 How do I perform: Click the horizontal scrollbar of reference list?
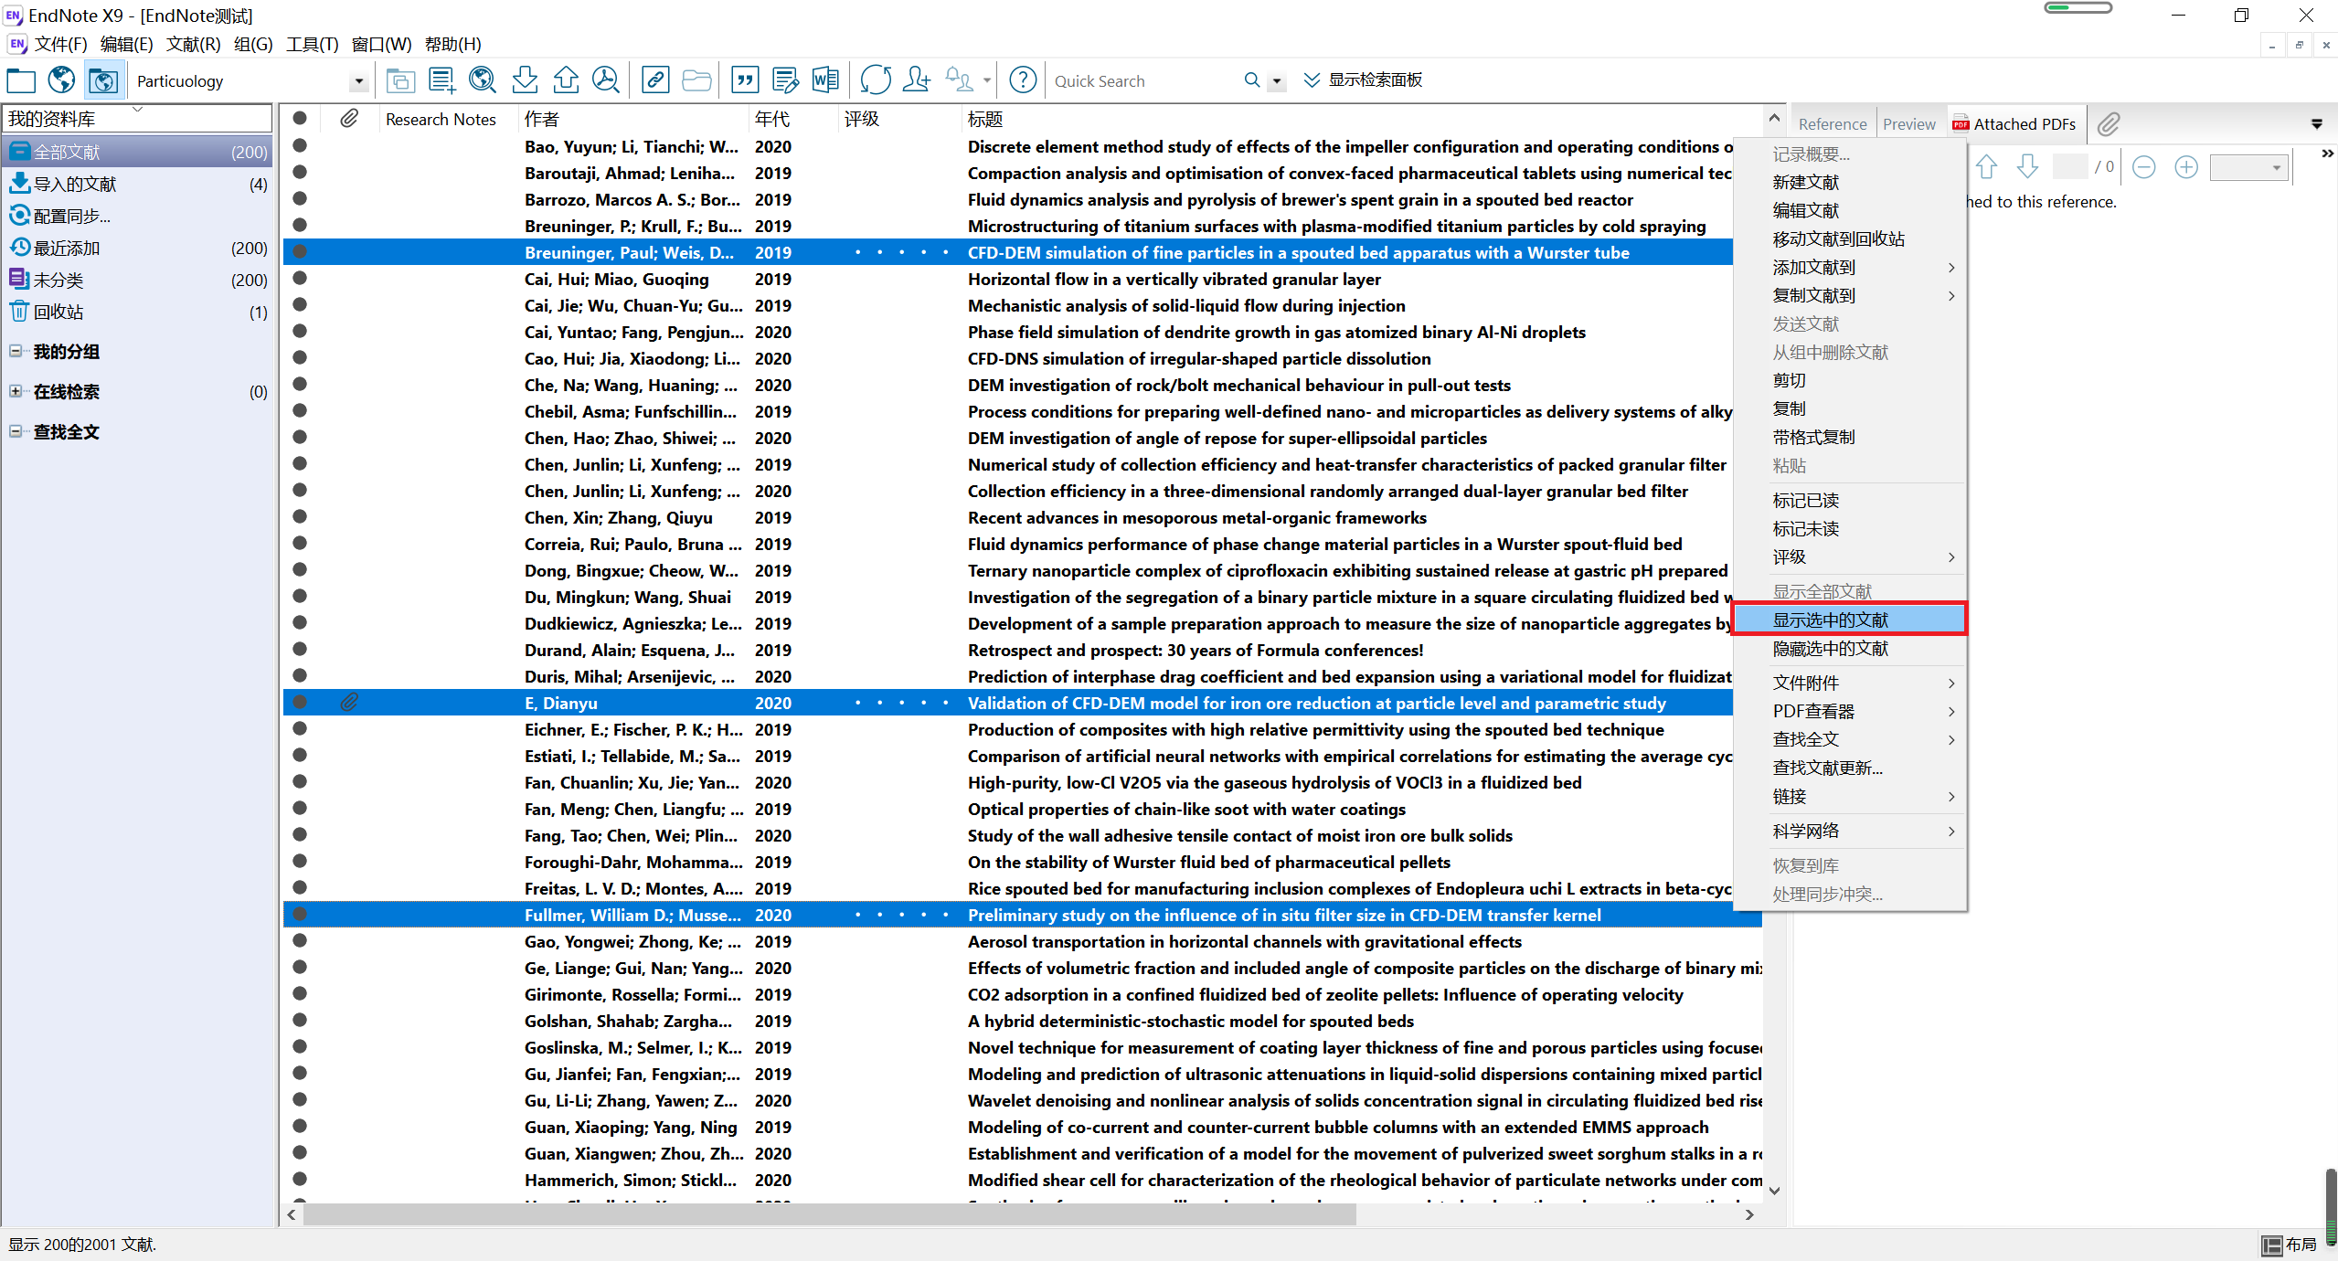click(829, 1213)
